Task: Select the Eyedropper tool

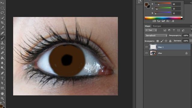Action: pos(2,28)
